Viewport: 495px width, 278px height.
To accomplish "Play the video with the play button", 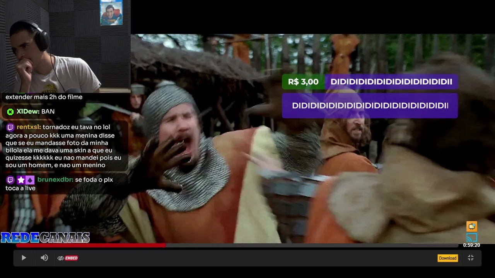I will [24, 258].
